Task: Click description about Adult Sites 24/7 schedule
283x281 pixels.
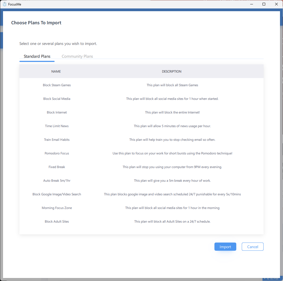Action: pyautogui.click(x=172, y=222)
